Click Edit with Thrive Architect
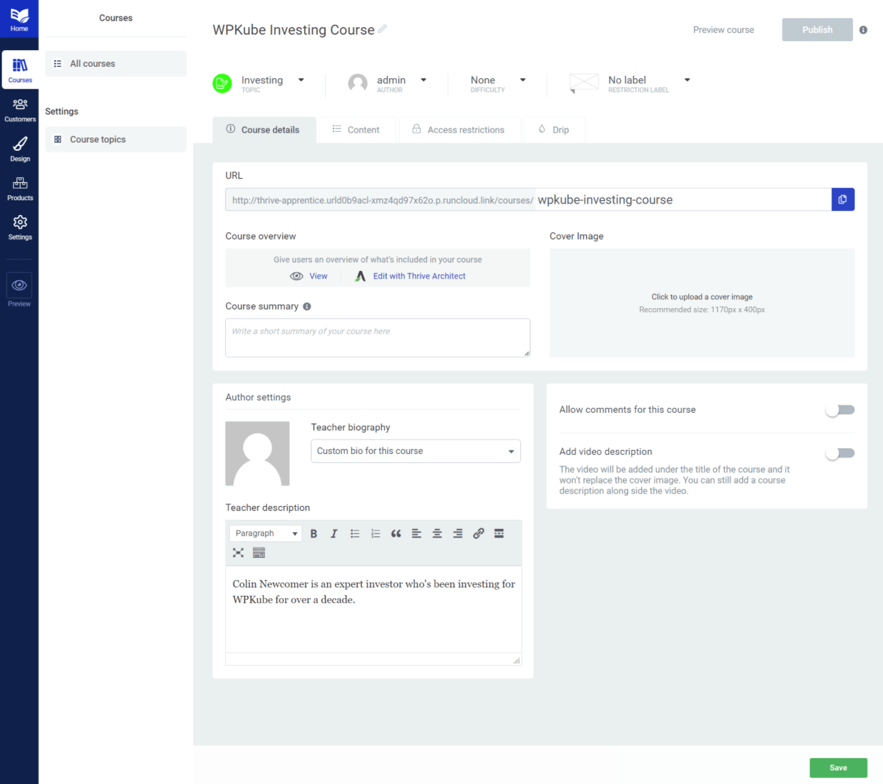Screen dimensions: 883x784 click(x=419, y=276)
